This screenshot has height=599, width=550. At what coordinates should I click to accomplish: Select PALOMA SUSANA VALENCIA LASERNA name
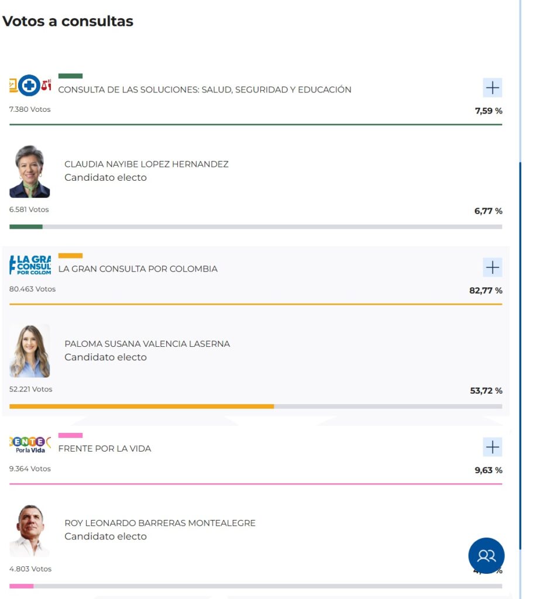click(147, 344)
